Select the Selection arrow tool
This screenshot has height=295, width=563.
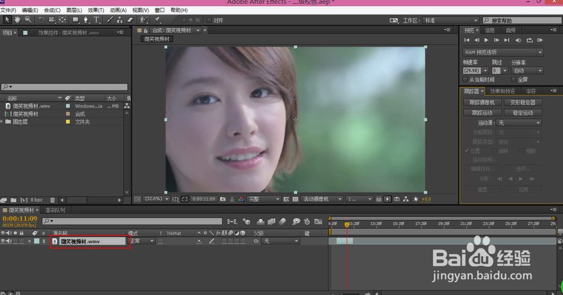click(x=7, y=20)
